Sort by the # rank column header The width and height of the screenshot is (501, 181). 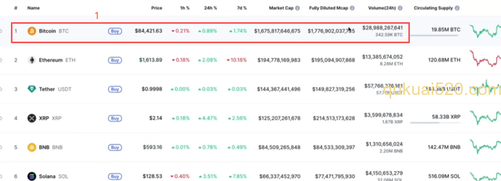(16, 8)
